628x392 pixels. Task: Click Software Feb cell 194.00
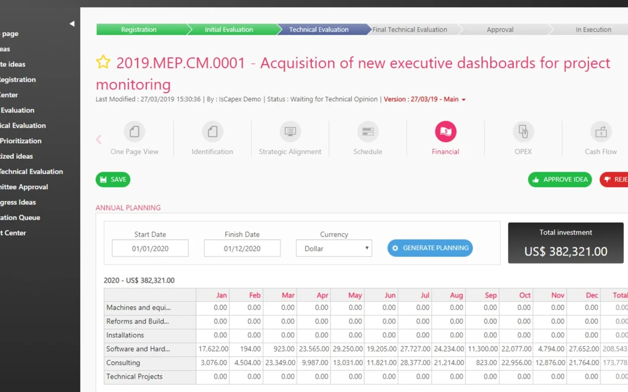pyautogui.click(x=246, y=349)
